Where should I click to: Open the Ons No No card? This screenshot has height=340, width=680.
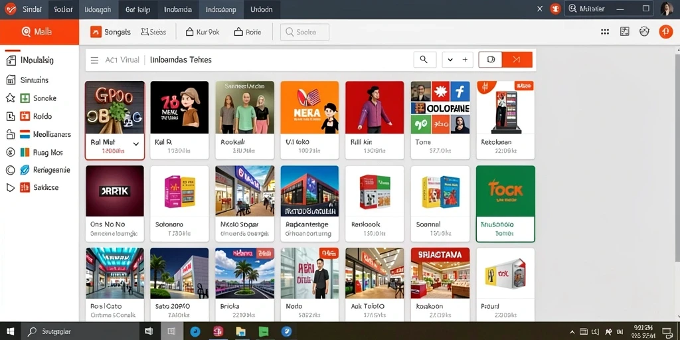tap(114, 204)
